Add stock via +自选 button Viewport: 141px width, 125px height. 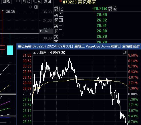pyautogui.click(x=37, y=1)
